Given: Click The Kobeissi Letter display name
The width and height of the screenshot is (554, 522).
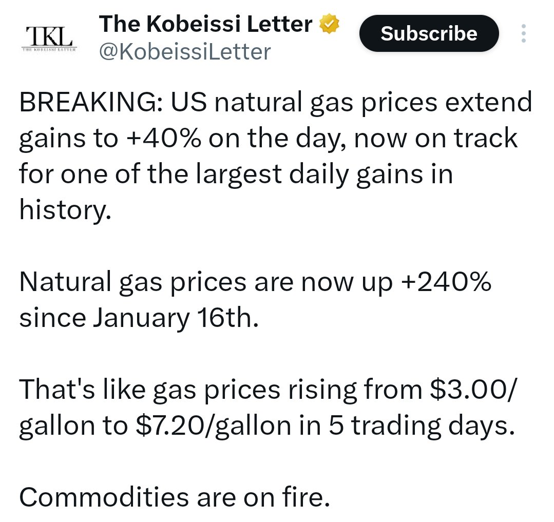Looking at the screenshot, I should tap(206, 24).
